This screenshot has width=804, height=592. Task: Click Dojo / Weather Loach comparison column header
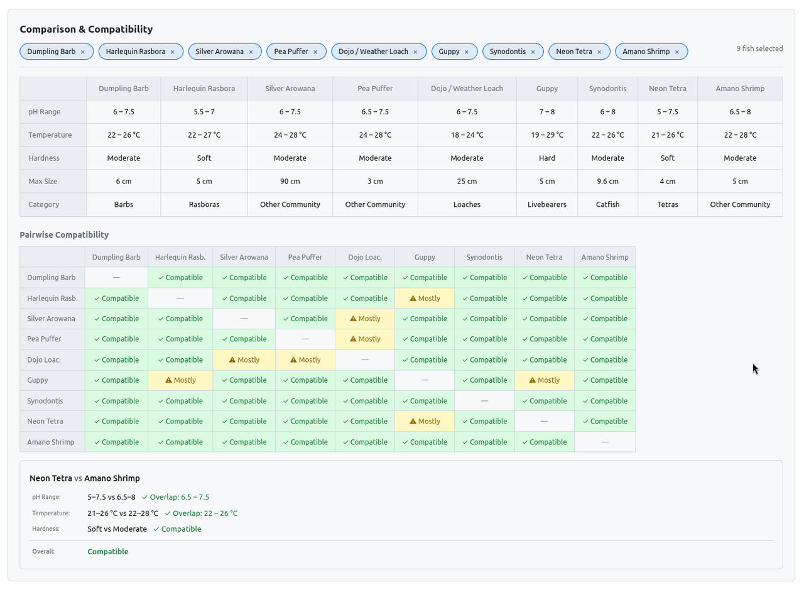tap(467, 89)
